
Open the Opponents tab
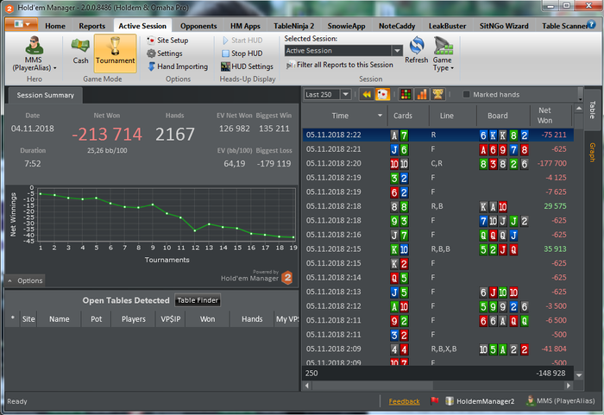coord(198,26)
